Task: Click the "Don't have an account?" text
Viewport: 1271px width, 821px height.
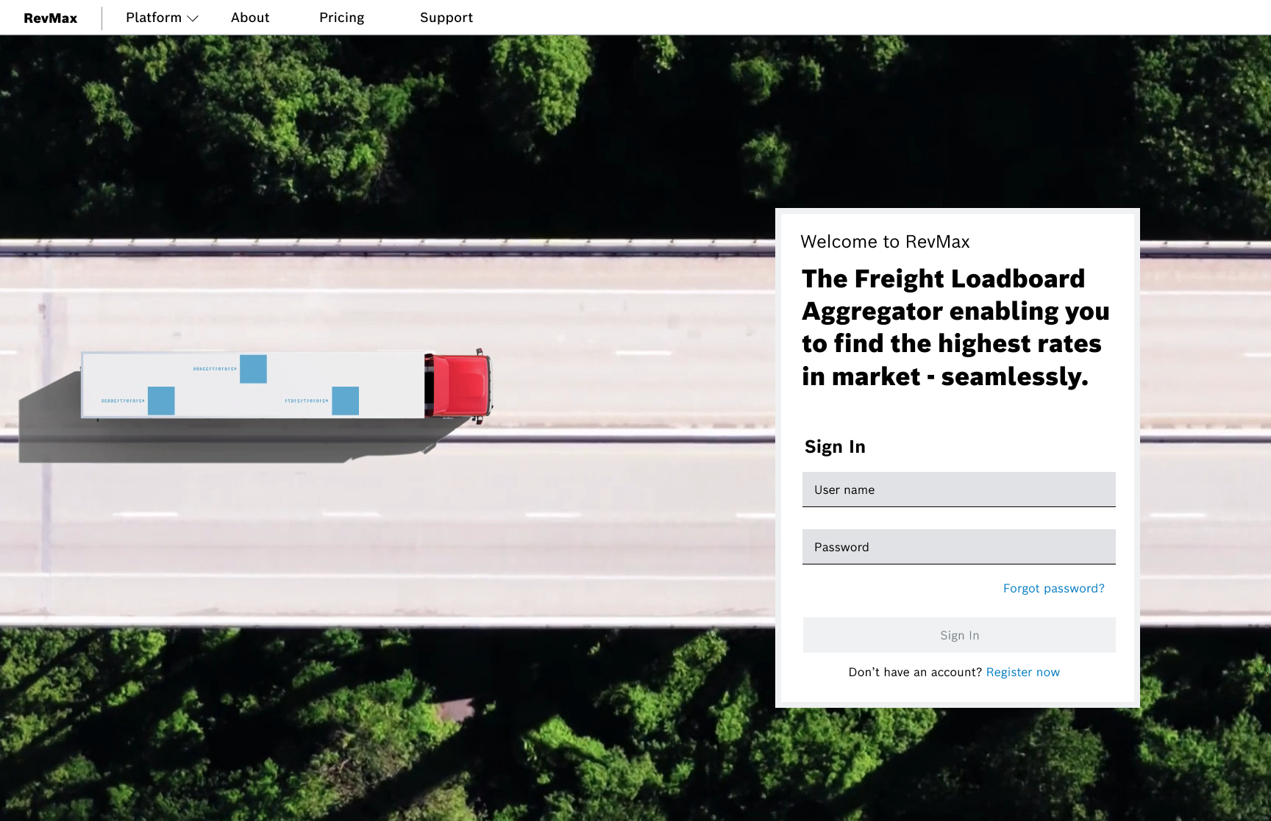Action: point(914,672)
